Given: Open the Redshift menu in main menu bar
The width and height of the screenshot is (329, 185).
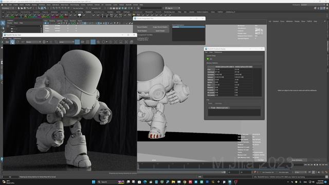Looking at the screenshot, I should (x=129, y=5).
